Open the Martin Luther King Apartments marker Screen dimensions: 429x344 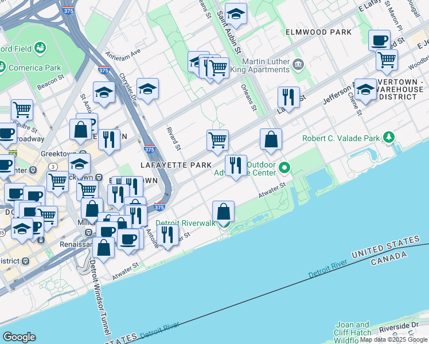click(x=298, y=64)
